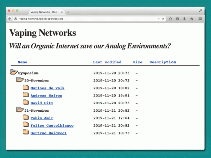Click the folder icon next to David Uitz
The image size is (211, 158).
pyautogui.click(x=26, y=103)
